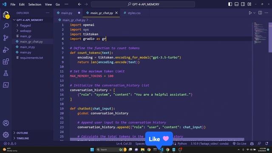
Task: Open the Explorer view in activity bar
Action: (x=6, y=14)
